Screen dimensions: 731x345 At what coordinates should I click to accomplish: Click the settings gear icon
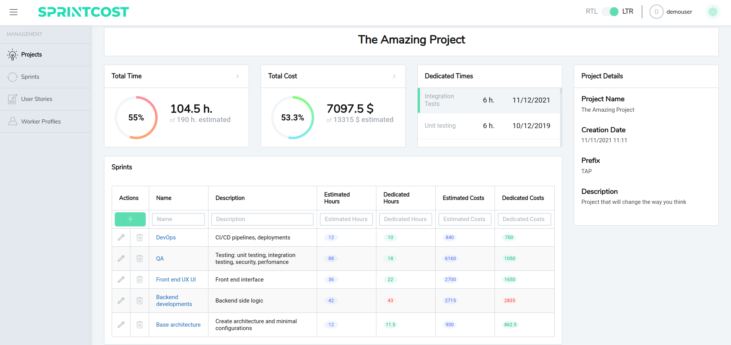[713, 12]
